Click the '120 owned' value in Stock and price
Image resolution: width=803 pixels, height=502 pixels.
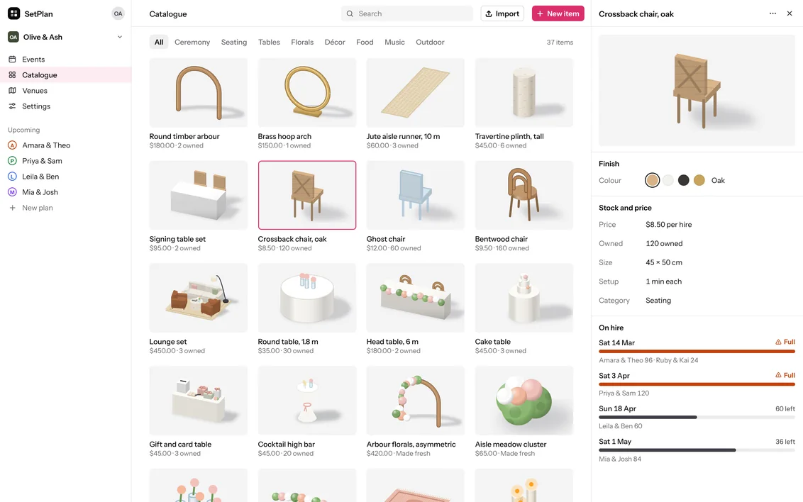tap(664, 244)
